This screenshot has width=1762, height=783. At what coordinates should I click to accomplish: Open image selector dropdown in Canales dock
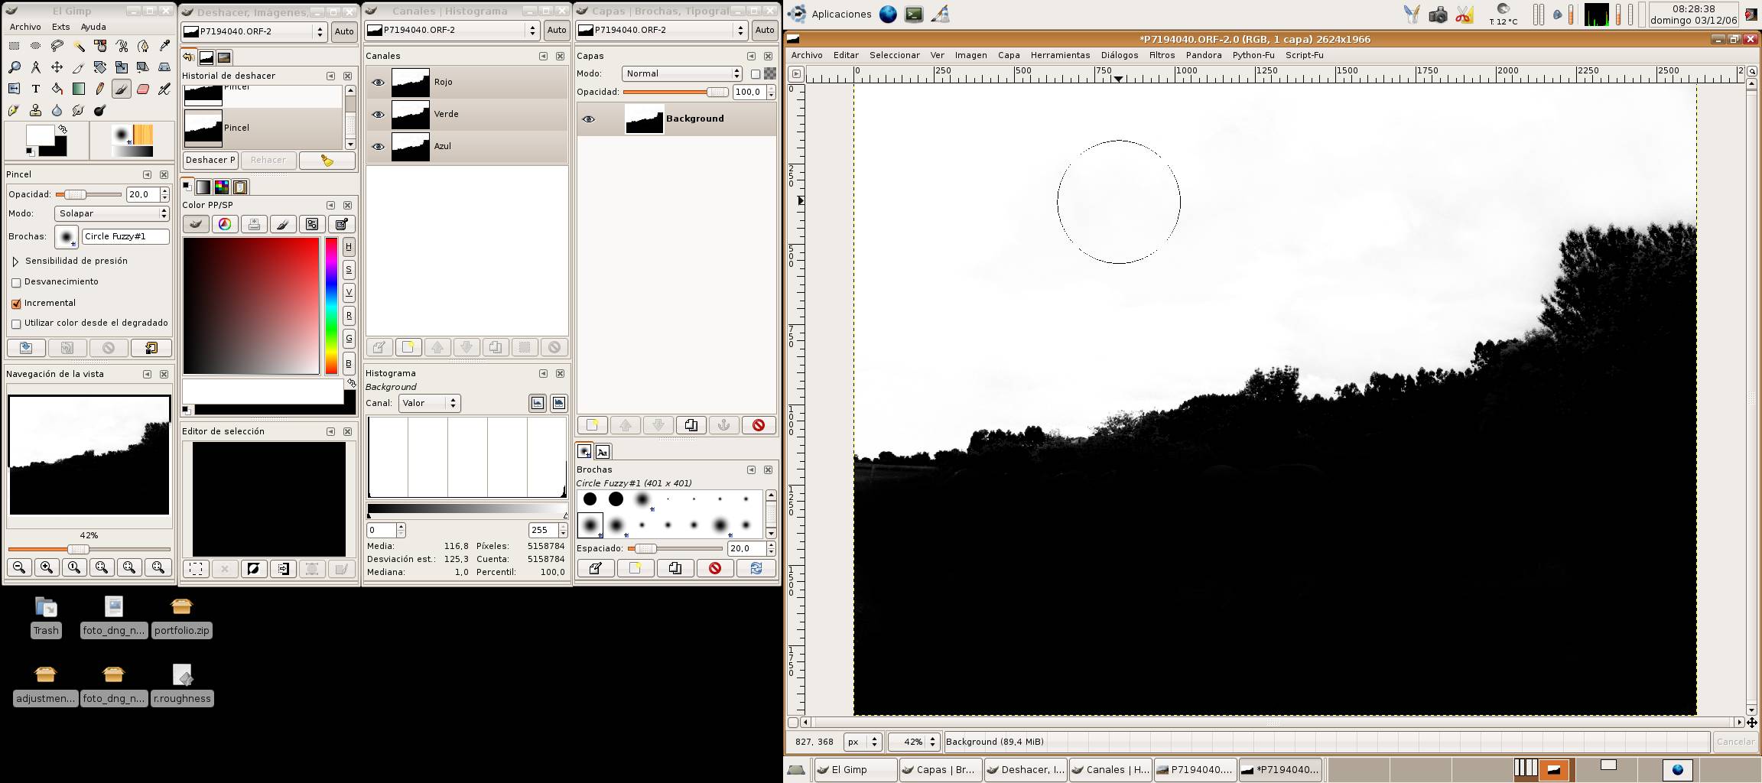point(453,30)
